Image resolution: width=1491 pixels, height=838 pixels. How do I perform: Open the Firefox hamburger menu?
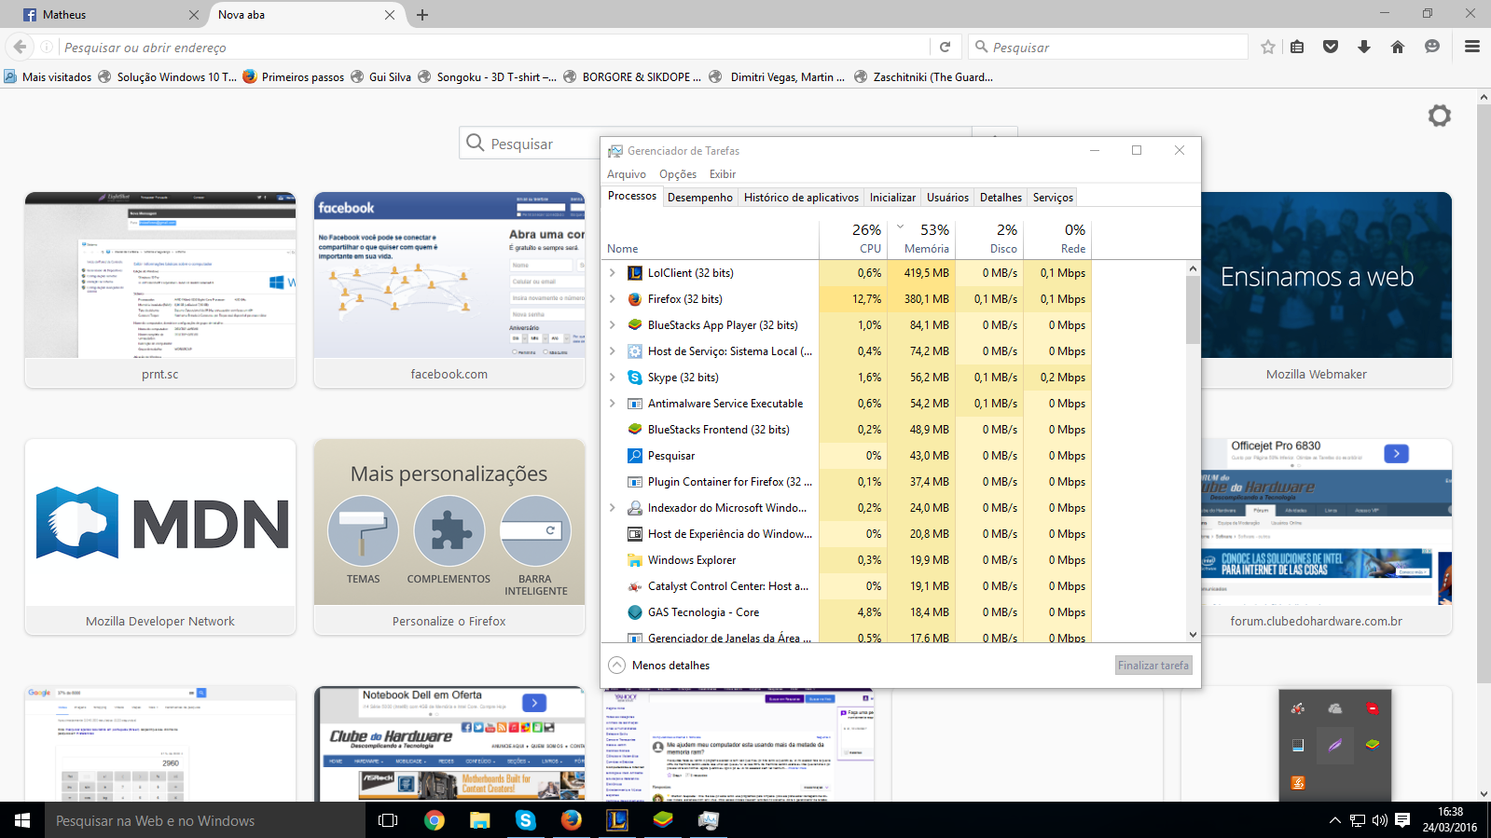pyautogui.click(x=1472, y=47)
